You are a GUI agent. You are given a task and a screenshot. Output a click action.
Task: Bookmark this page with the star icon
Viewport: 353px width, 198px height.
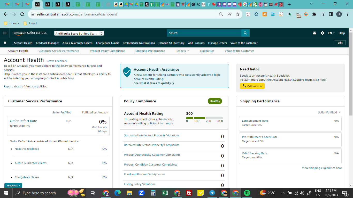(238, 14)
